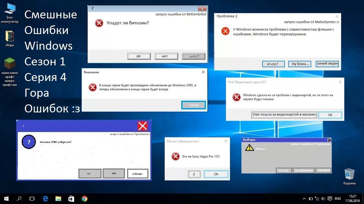Click the Ленин text in Выборы dialog
Screen dimensions: 364x204
click(x=260, y=148)
